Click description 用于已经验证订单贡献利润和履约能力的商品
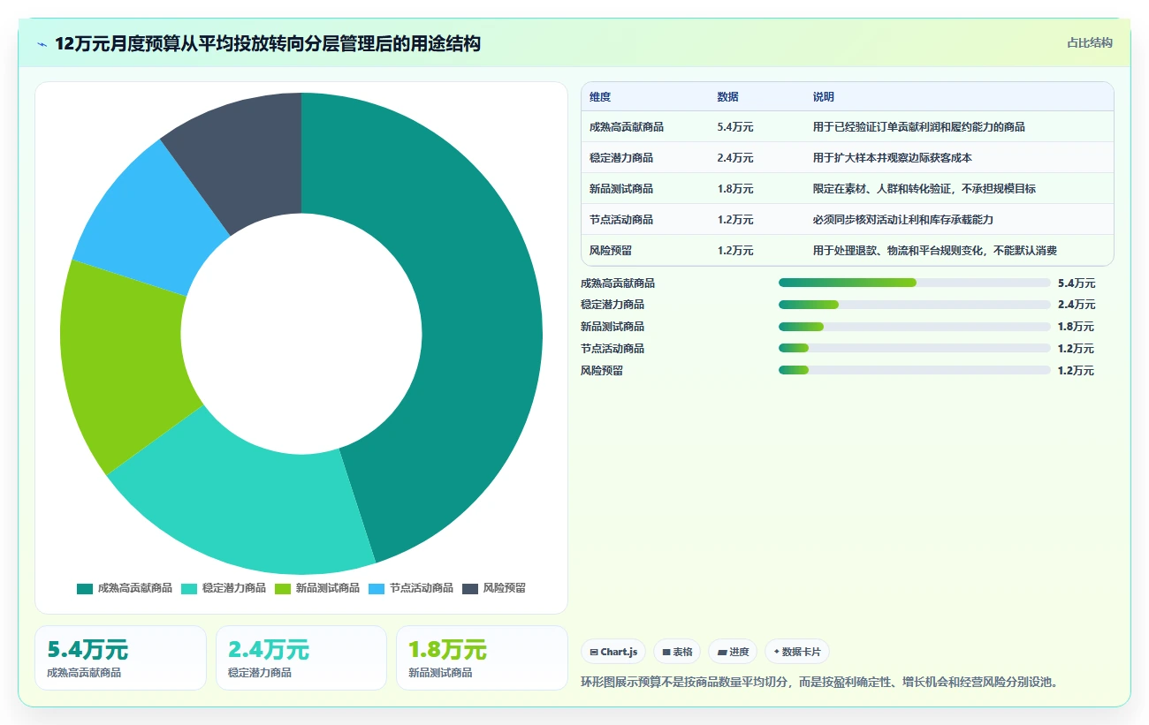 click(x=919, y=127)
